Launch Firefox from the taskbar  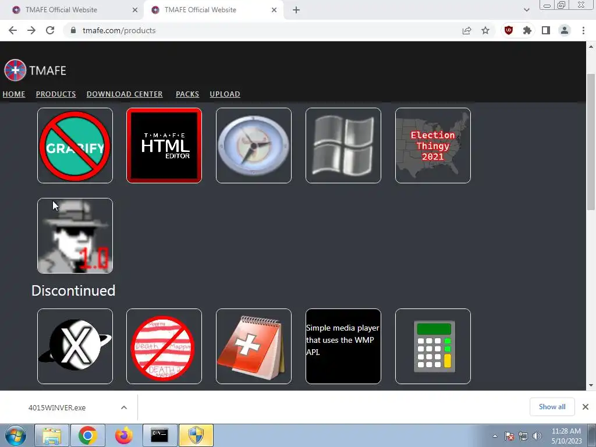pos(124,435)
